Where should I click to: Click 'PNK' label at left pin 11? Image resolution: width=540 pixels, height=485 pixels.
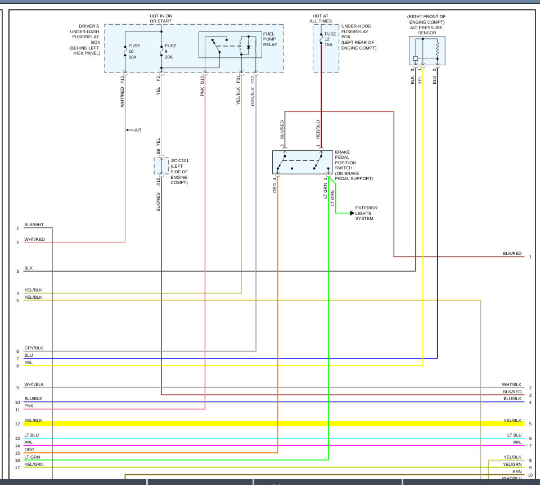(x=29, y=406)
